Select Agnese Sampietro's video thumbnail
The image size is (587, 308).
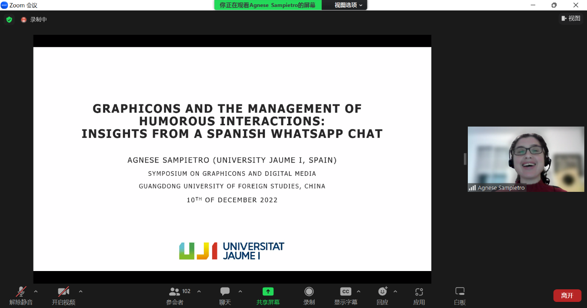526,159
